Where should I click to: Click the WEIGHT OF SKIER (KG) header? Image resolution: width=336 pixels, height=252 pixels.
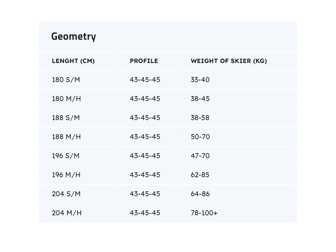click(229, 61)
